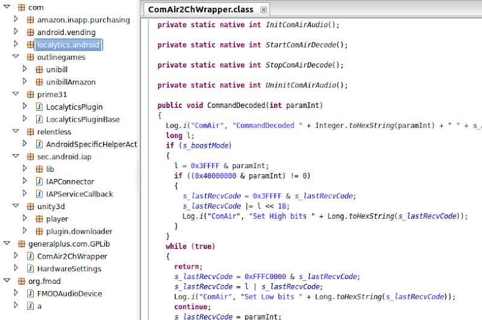Expand the LocalyticsPluginBase class node

coord(25,119)
